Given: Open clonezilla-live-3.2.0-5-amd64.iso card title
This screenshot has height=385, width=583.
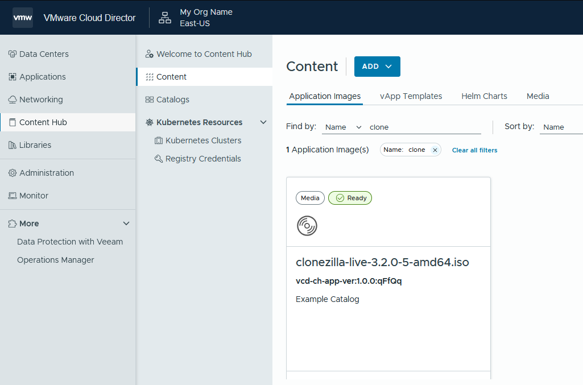Looking at the screenshot, I should [382, 262].
